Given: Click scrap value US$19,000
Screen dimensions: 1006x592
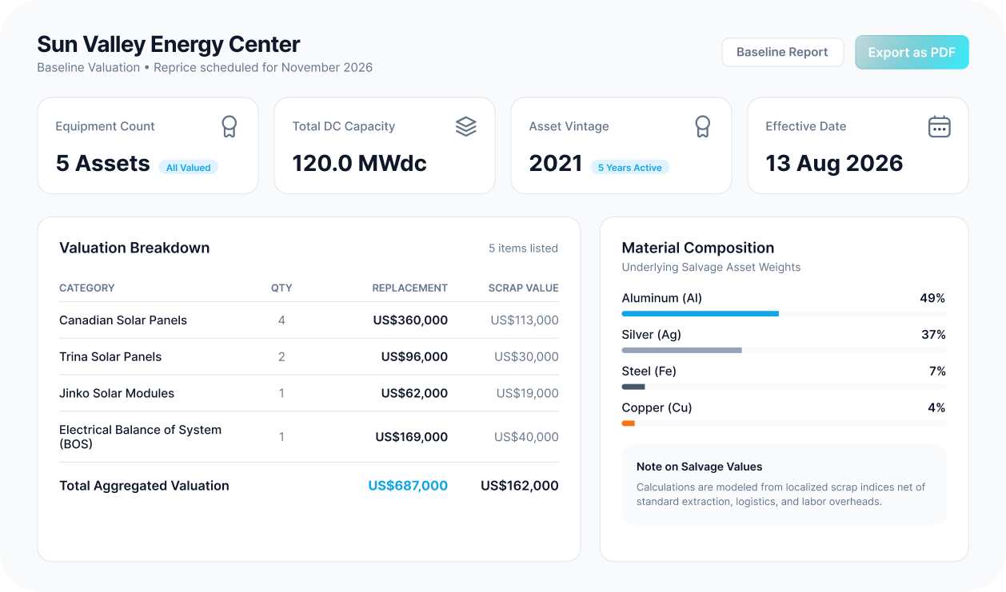Looking at the screenshot, I should click(528, 393).
